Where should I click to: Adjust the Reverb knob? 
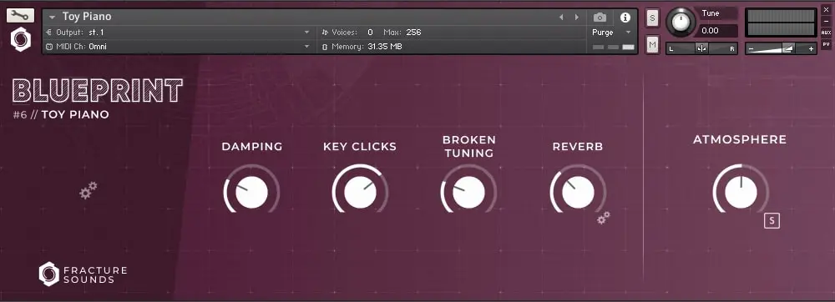coord(578,193)
